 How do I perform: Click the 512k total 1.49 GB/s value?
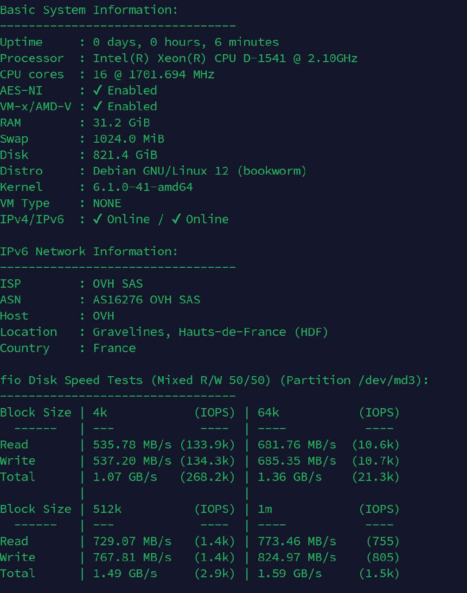pos(125,574)
